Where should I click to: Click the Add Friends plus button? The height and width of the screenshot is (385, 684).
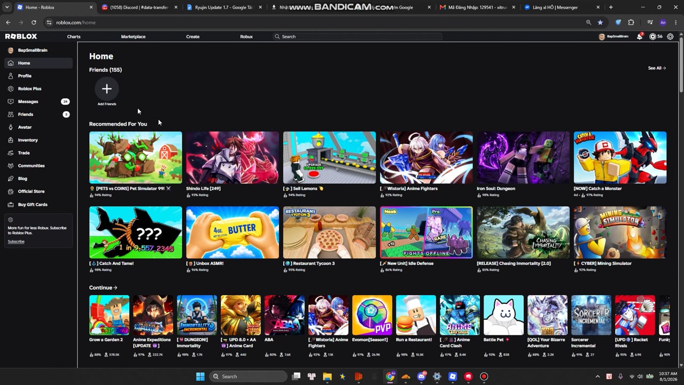(107, 89)
